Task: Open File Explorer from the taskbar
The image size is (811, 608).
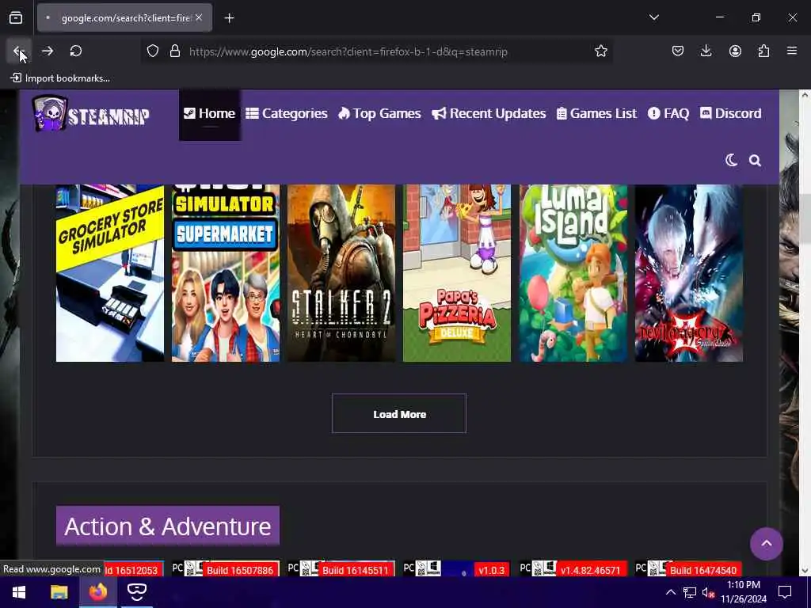Action: pos(59,592)
